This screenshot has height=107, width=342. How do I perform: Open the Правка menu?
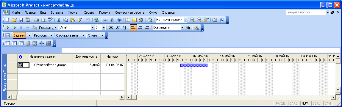(x=30, y=13)
